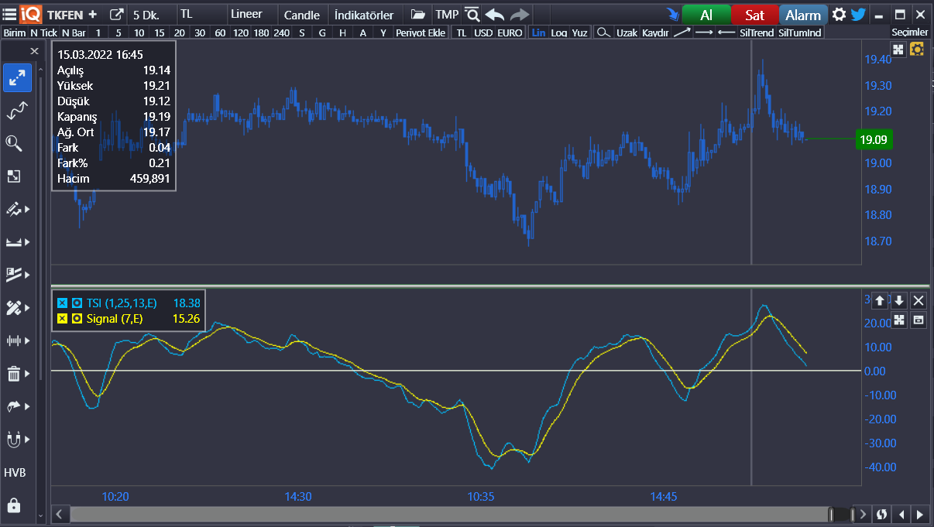Click the iQ logo icon

(31, 14)
